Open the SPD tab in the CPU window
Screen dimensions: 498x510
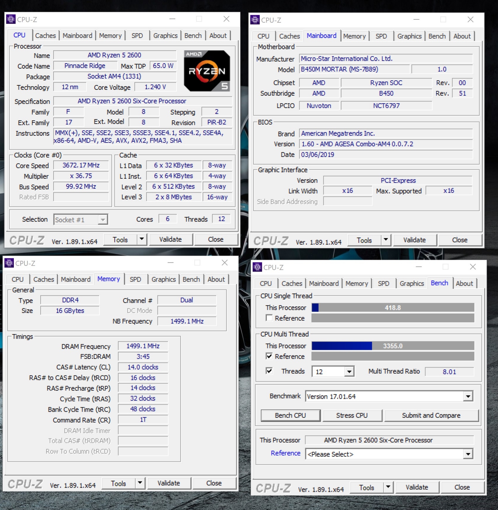(x=137, y=36)
